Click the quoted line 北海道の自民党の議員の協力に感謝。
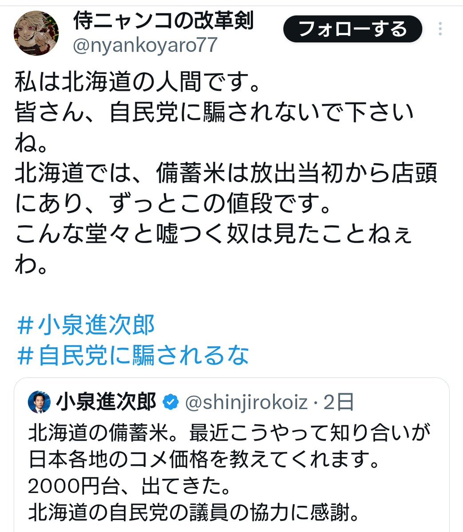Image resolution: width=463 pixels, height=532 pixels. 194,512
